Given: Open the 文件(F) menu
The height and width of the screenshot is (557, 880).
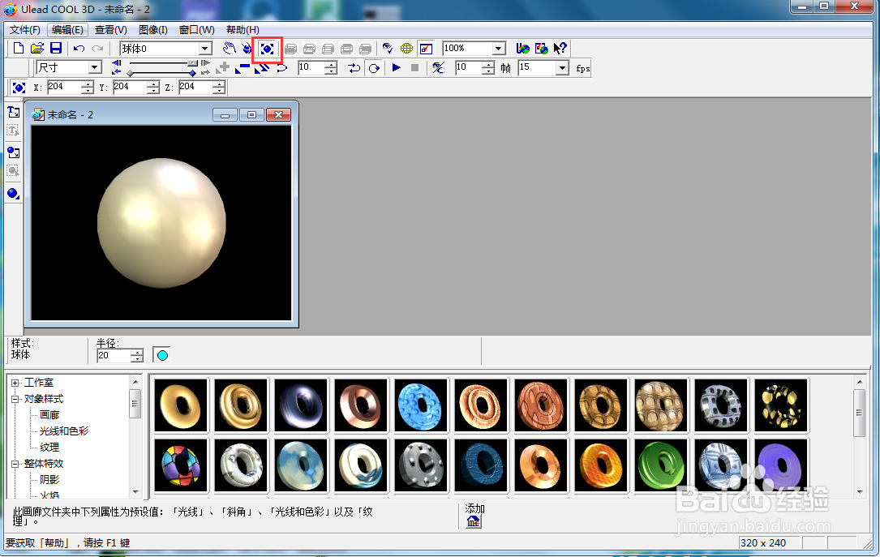Looking at the screenshot, I should [24, 30].
